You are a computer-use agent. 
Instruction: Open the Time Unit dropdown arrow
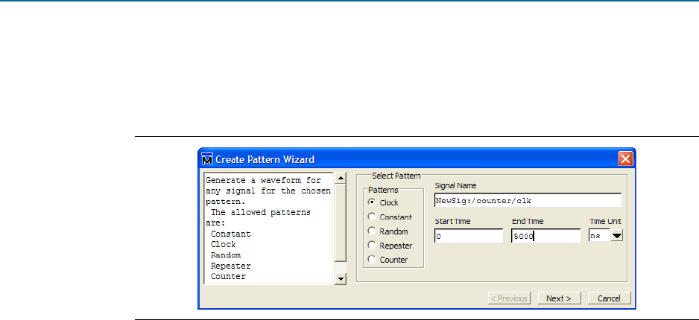(616, 237)
